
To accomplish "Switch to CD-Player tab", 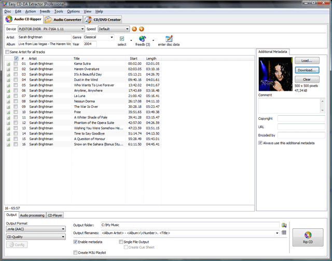I will (x=55, y=215).
